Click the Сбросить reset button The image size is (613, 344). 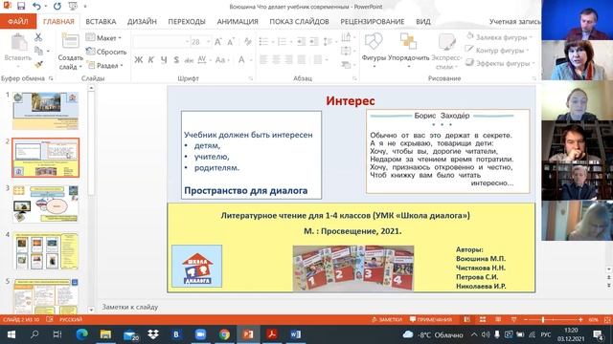(106, 52)
